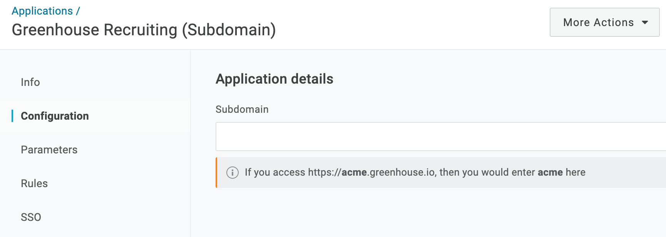Go back via the Applications breadcrumb link

[42, 11]
